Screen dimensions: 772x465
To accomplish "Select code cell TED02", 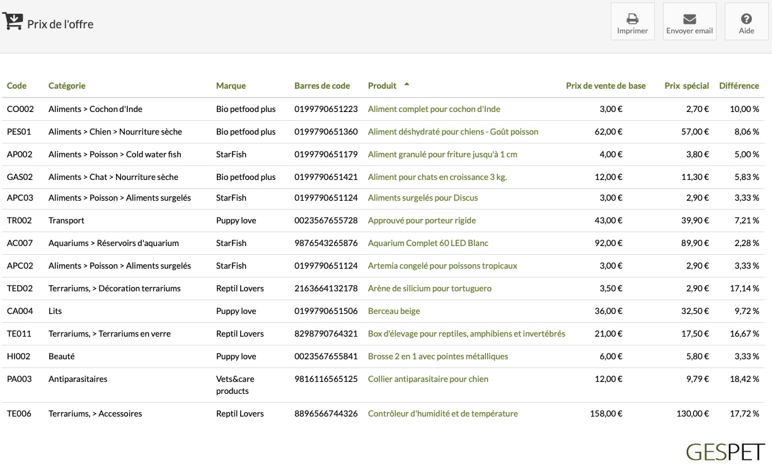I will (x=20, y=288).
